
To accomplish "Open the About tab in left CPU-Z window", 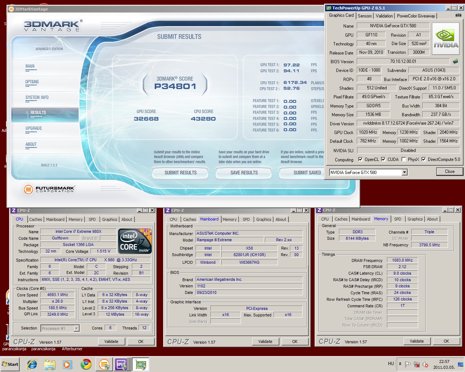I will [127, 219].
